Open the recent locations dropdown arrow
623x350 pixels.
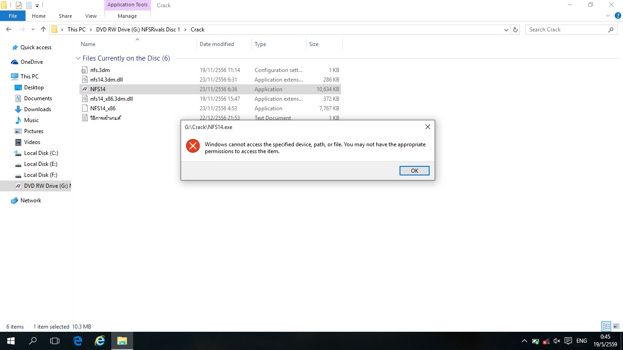pyautogui.click(x=33, y=30)
